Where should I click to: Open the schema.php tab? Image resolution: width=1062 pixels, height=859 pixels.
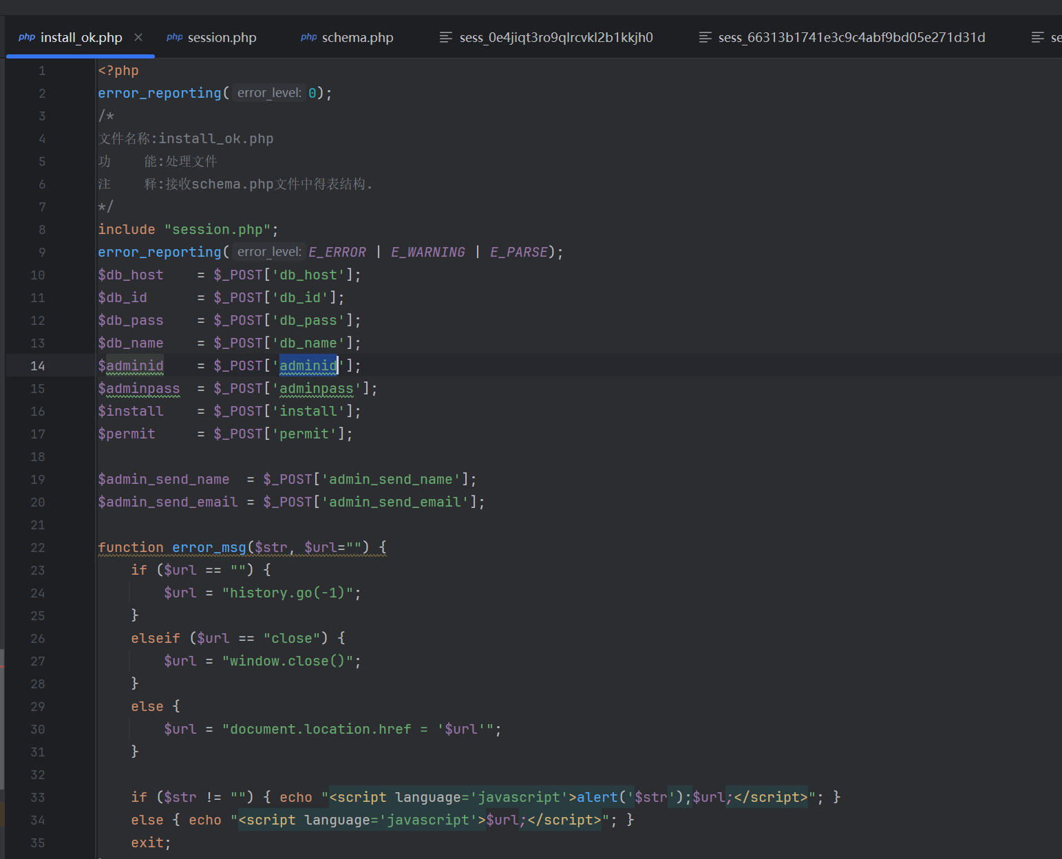358,37
